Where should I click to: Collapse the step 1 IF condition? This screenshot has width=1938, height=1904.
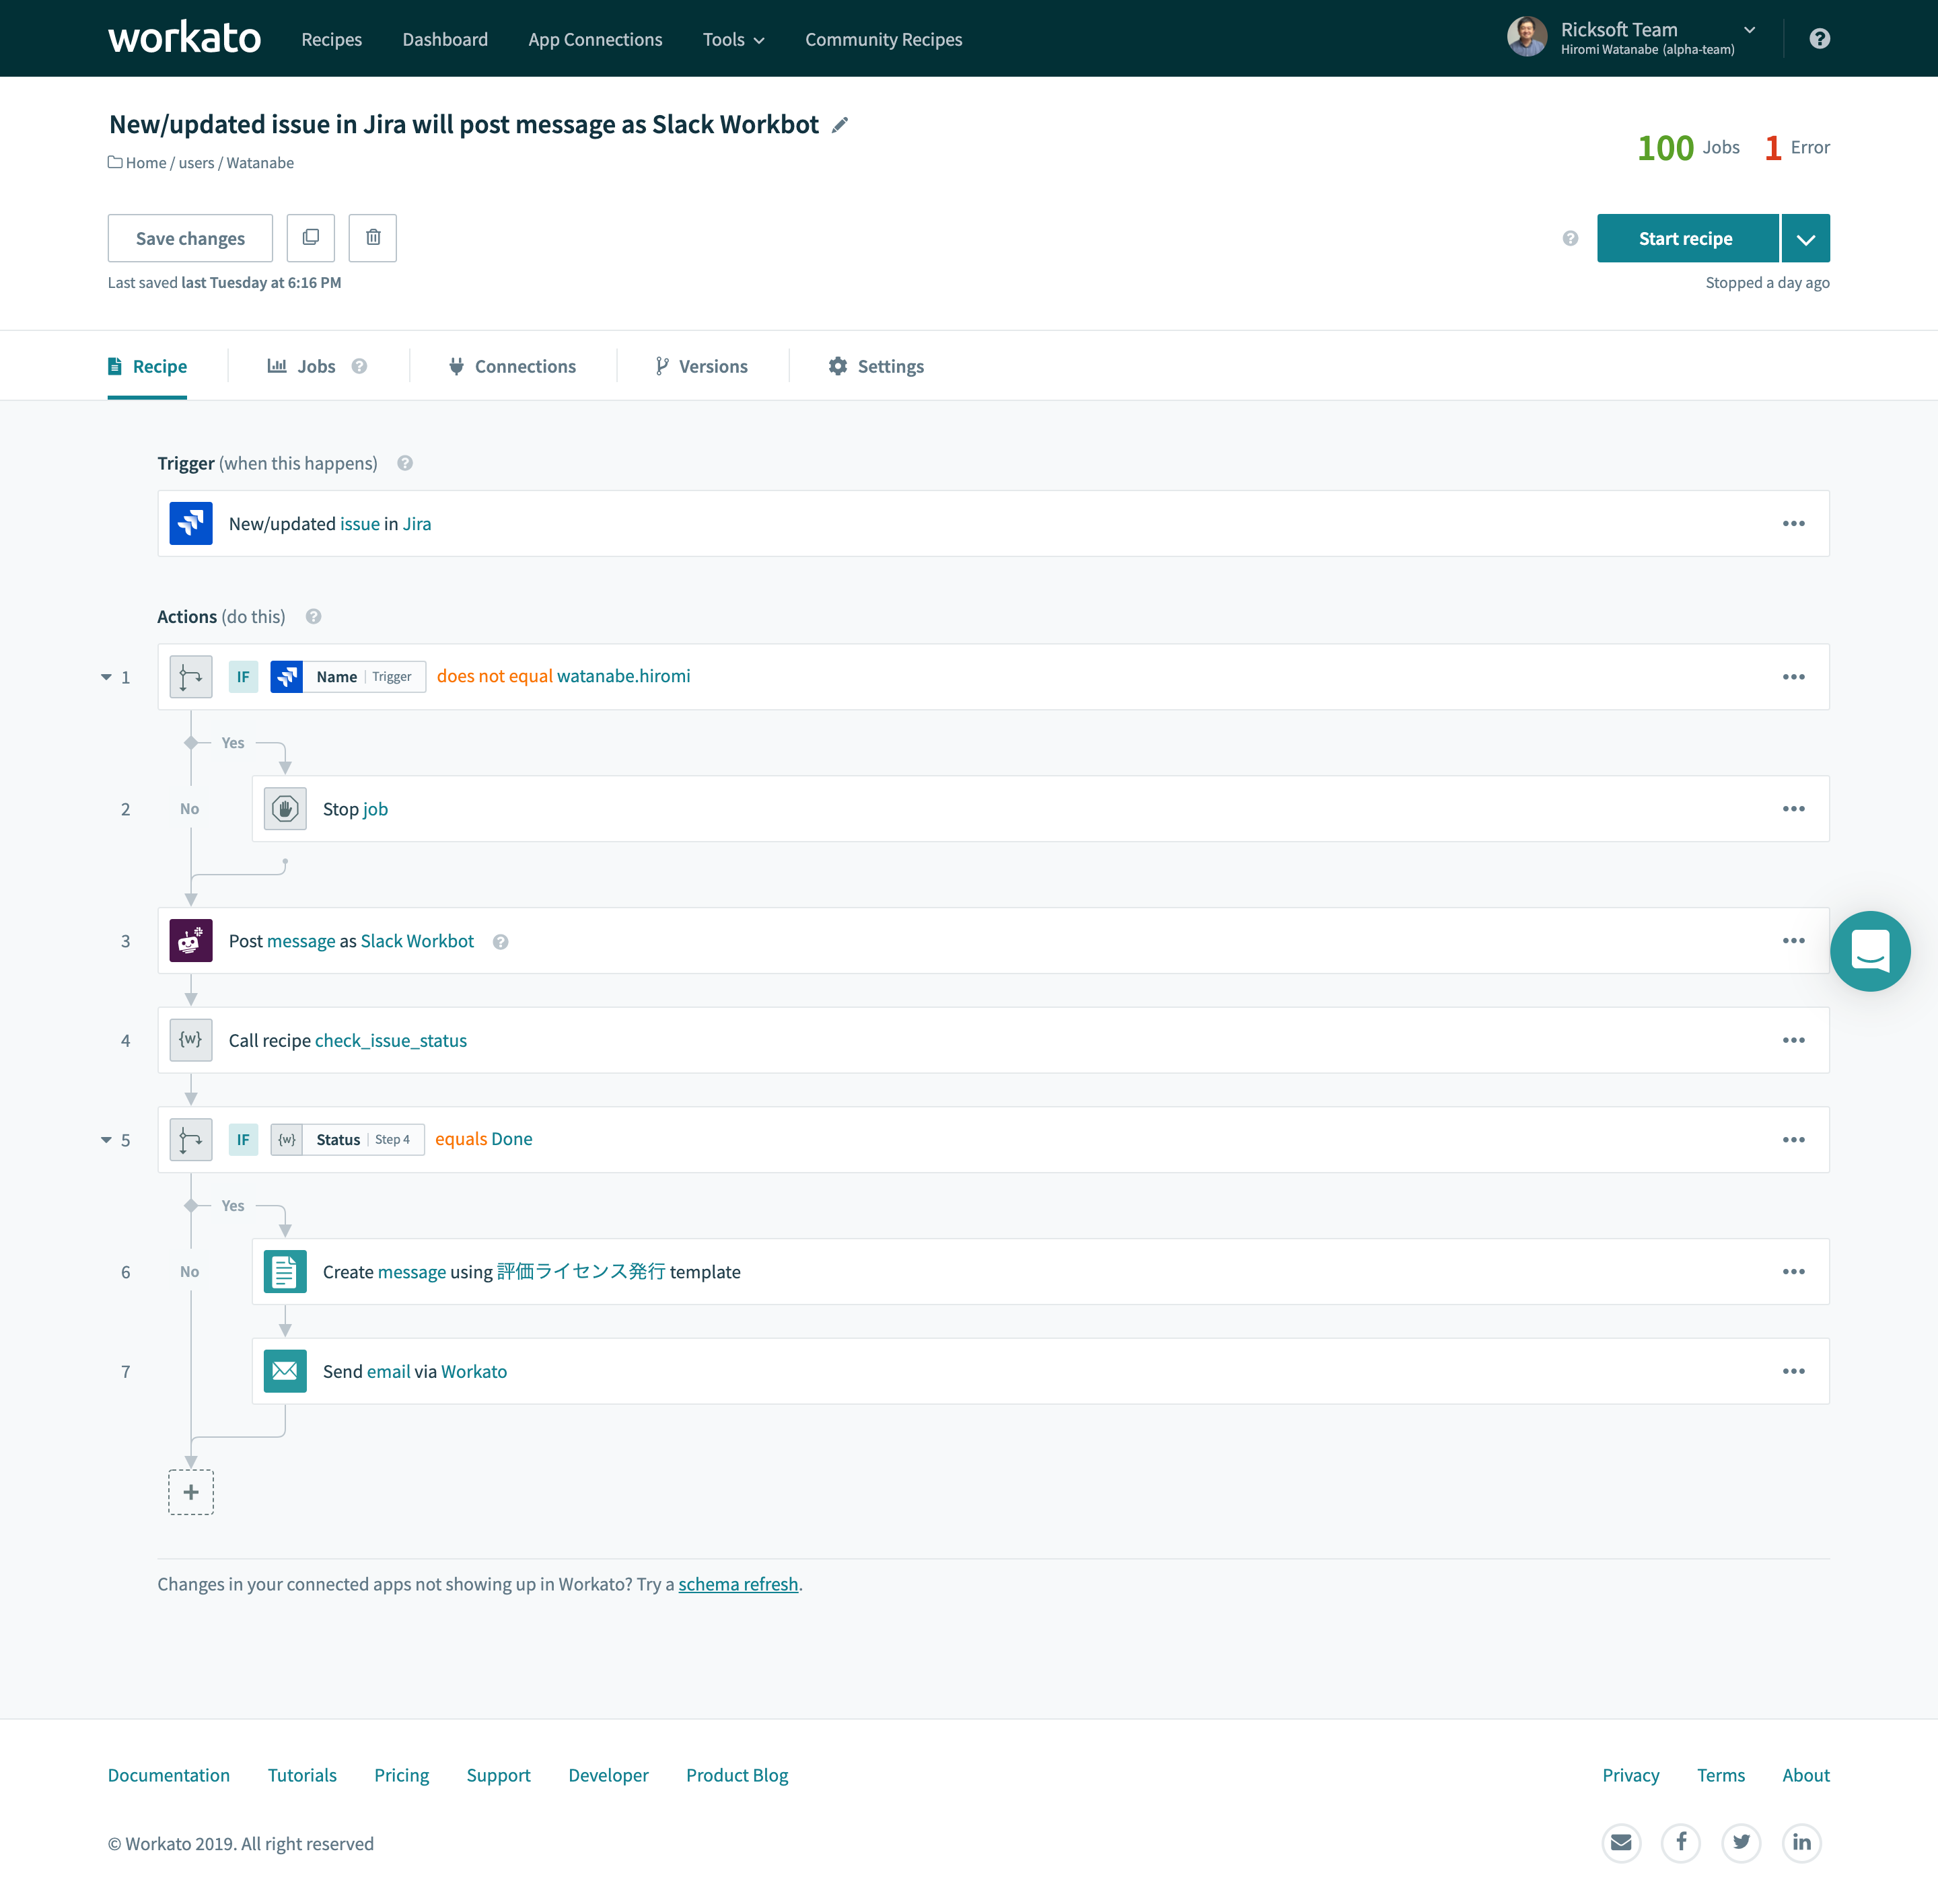(106, 677)
